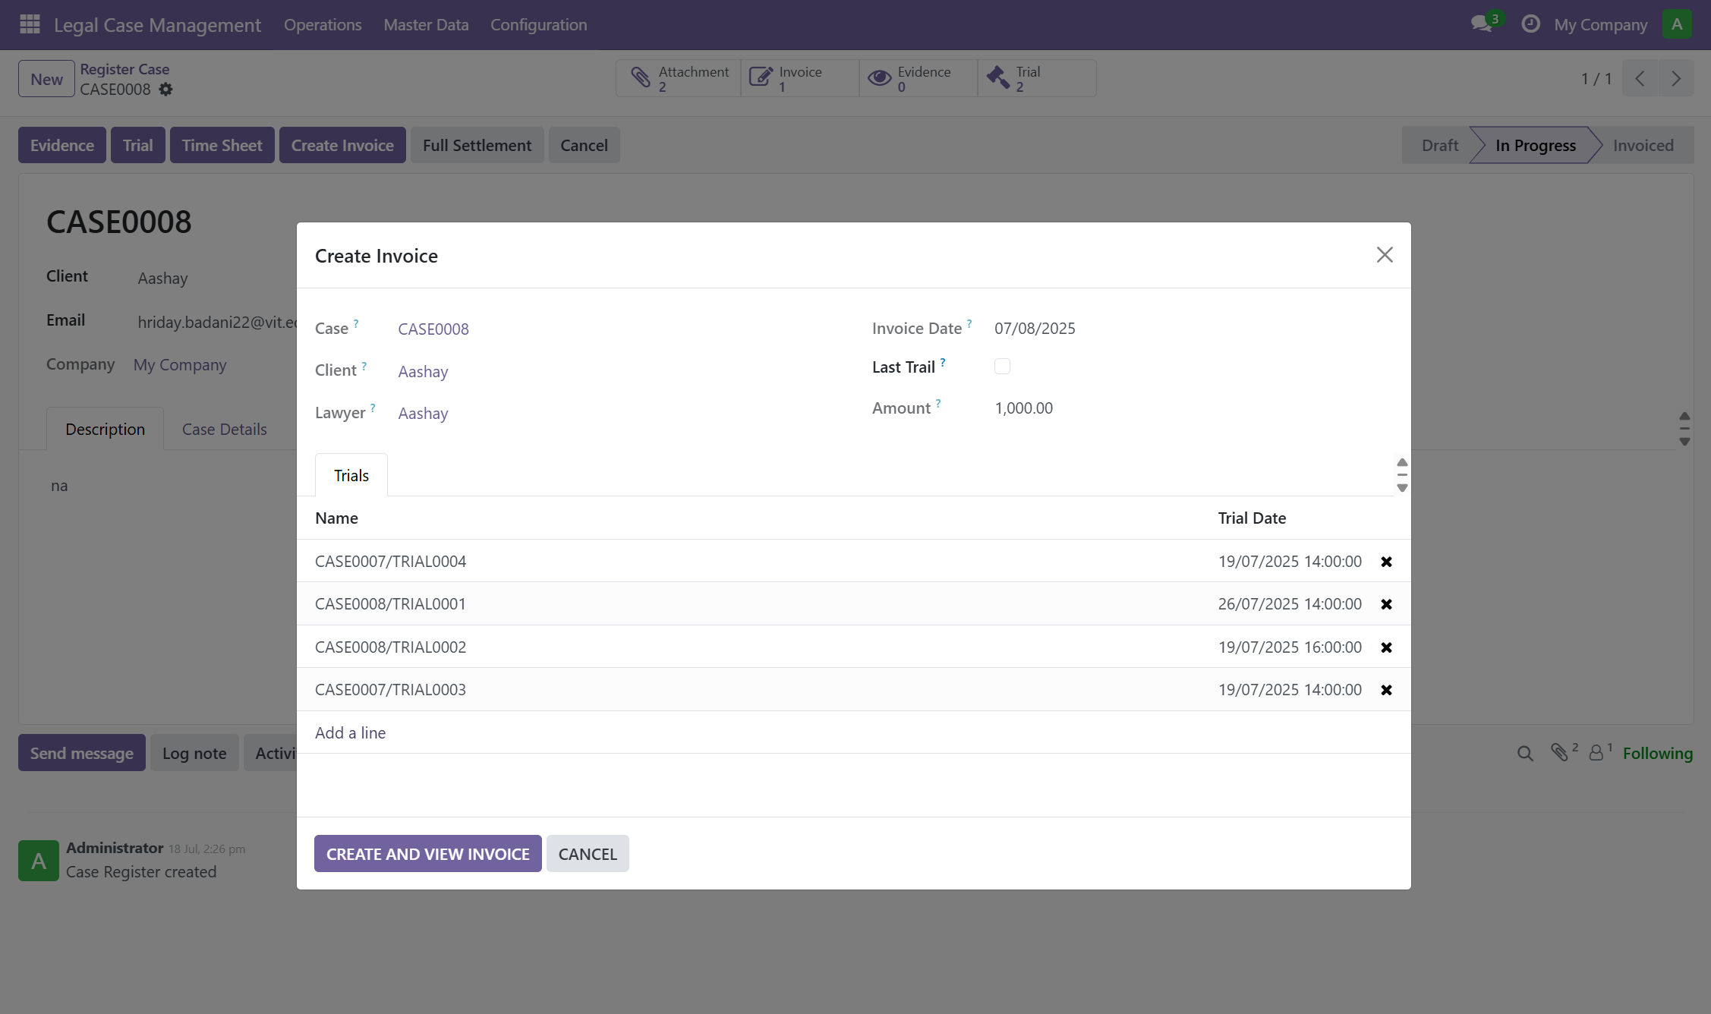Open the Evidence smart button
The height and width of the screenshot is (1014, 1711).
point(917,78)
